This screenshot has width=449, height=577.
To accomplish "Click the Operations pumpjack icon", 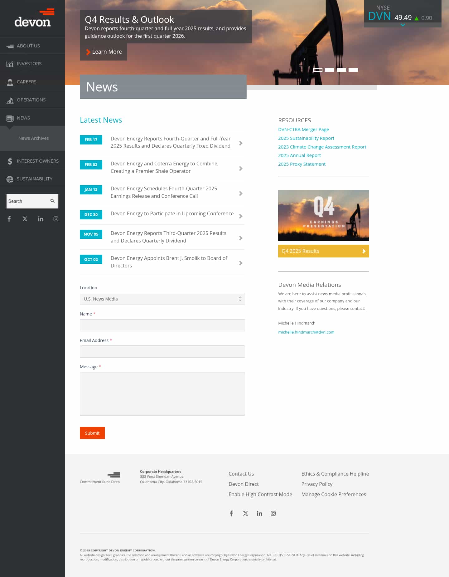I will pos(10,100).
